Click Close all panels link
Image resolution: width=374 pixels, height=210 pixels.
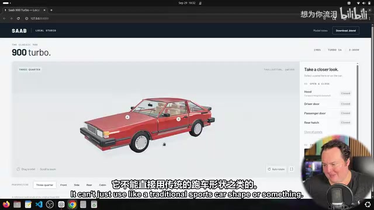click(x=313, y=132)
